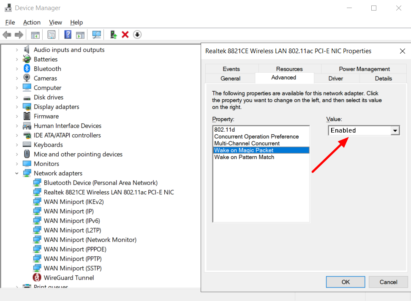Viewport: 411px width, 301px height.
Task: Open the Value dropdown showing Enabled
Action: (395, 130)
